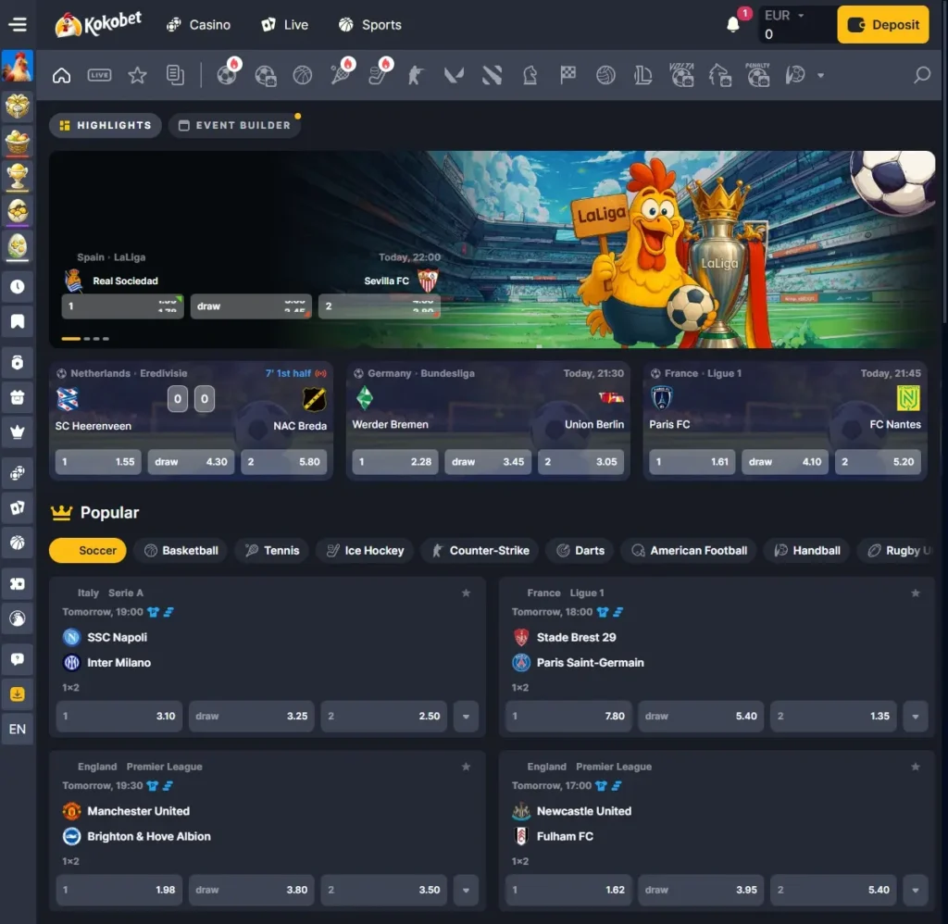
Task: Select the Darts popular tab
Action: 580,550
